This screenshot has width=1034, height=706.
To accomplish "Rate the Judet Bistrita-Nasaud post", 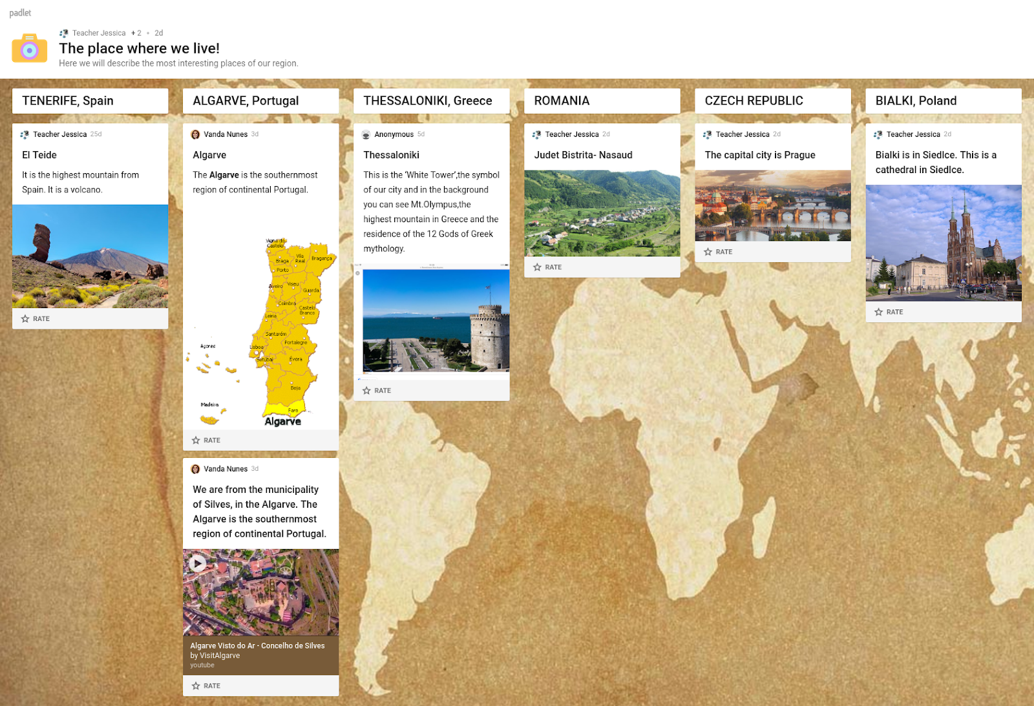I will click(x=548, y=267).
